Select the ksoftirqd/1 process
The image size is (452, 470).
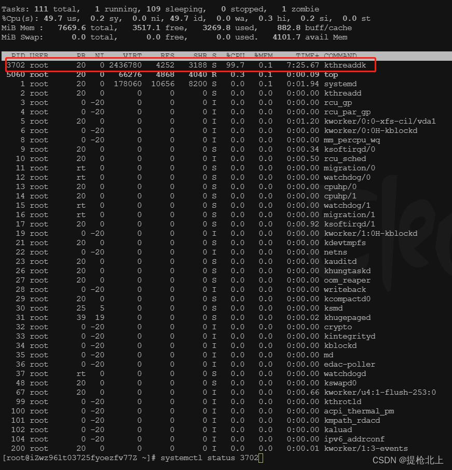350,224
